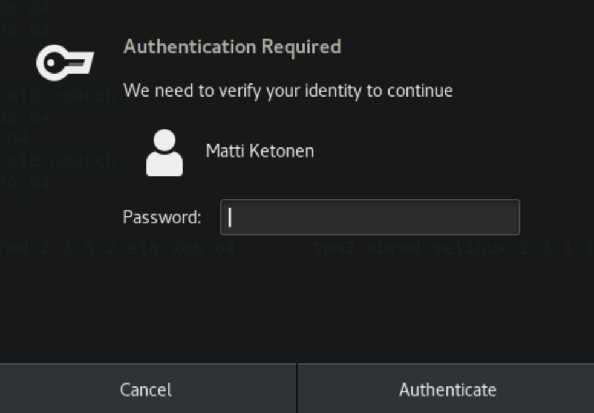This screenshot has width=594, height=413.
Task: Click the first name 'Matti'
Action: tap(221, 150)
